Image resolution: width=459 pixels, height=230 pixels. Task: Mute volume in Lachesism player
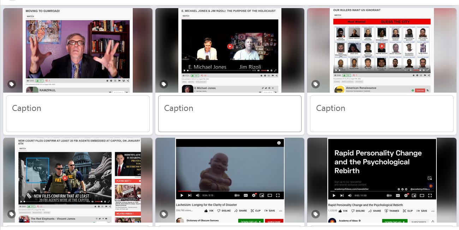(197, 195)
